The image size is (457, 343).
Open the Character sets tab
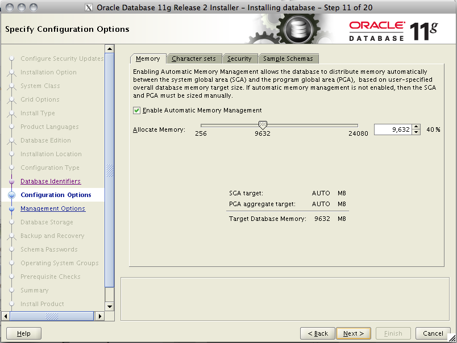pos(194,58)
